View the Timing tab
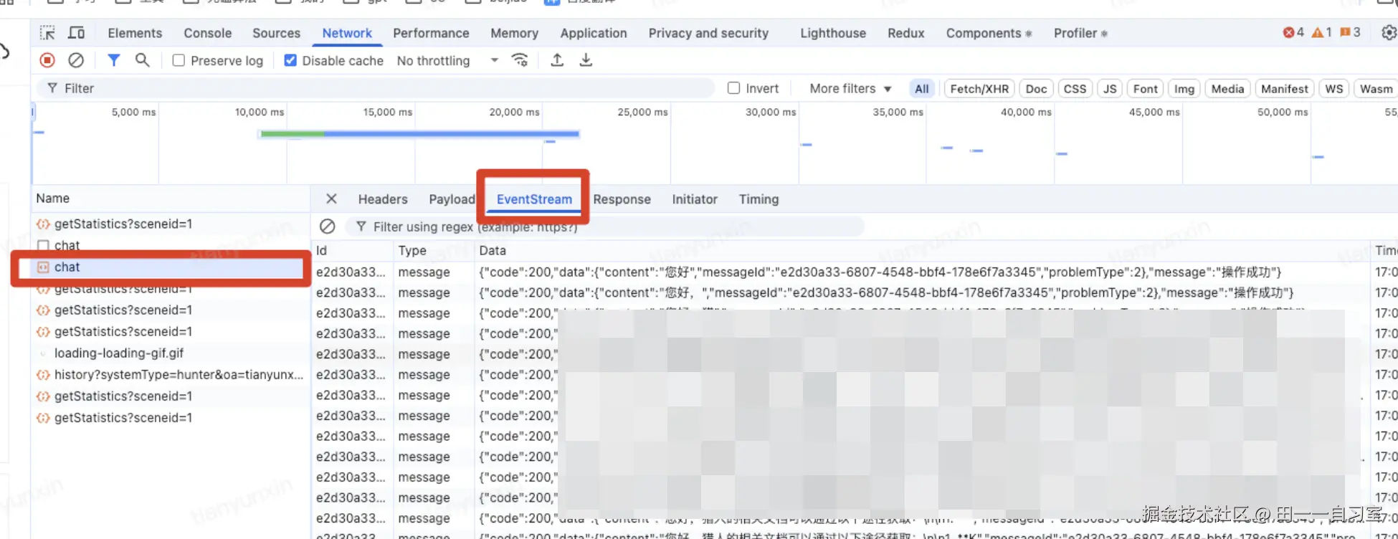 pyautogui.click(x=759, y=199)
